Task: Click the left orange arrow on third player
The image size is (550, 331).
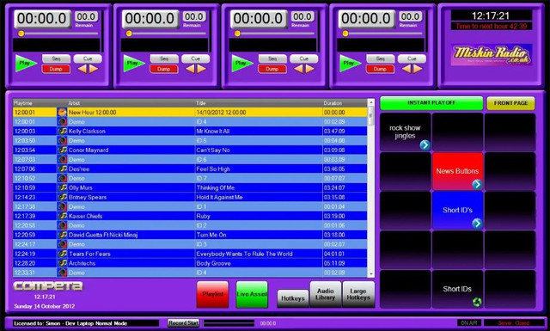Action: [298, 69]
